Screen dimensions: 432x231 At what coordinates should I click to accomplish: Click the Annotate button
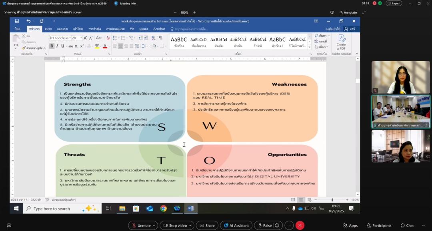point(348,12)
